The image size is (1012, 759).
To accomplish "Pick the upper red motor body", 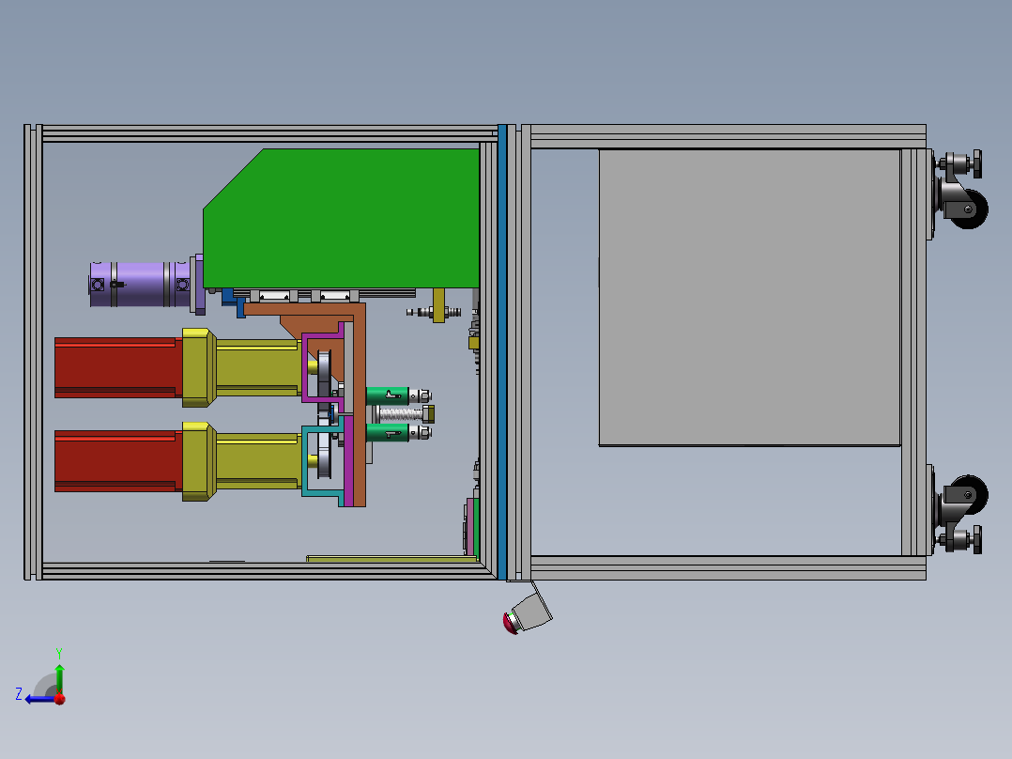I will tap(118, 367).
